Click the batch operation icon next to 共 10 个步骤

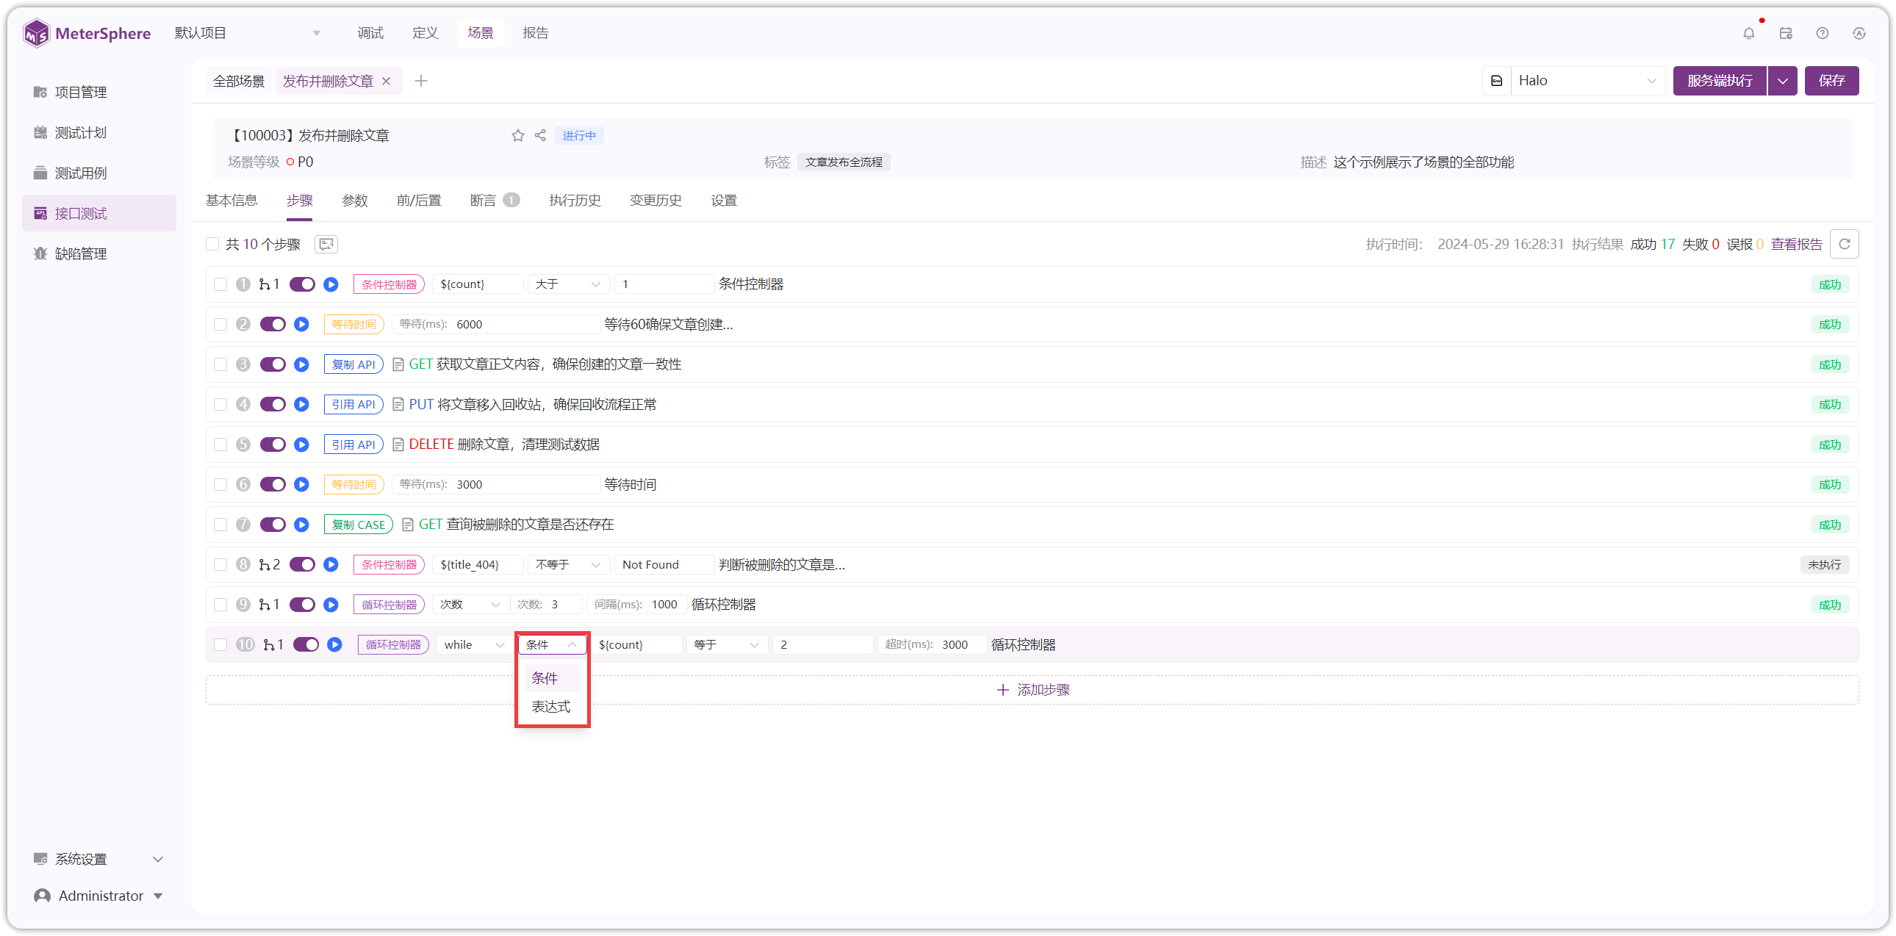(326, 245)
